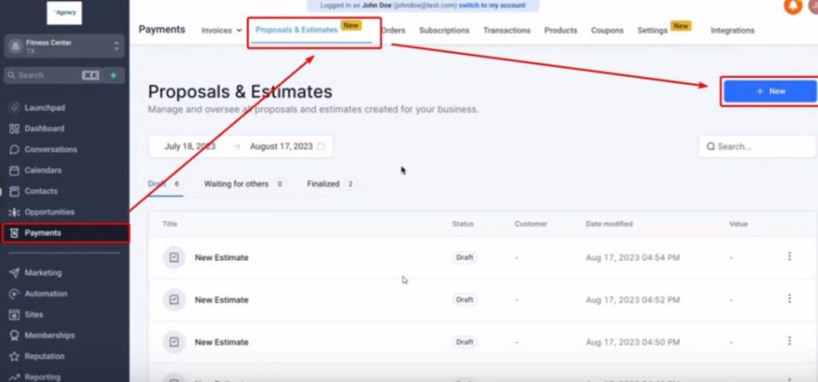The image size is (818, 382).
Task: Open the Coupons tab
Action: [x=607, y=30]
